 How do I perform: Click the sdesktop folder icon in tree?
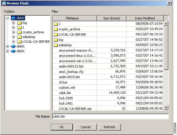click(19, 37)
